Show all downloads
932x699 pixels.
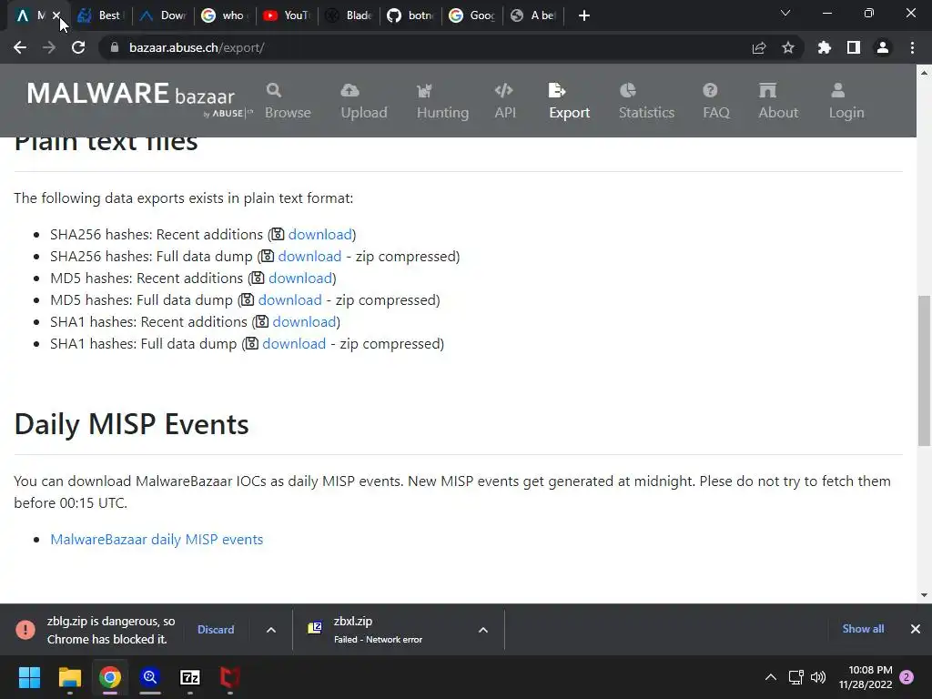click(x=863, y=629)
